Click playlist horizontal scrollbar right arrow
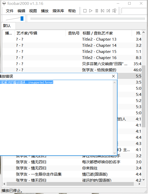 pyautogui.click(x=139, y=184)
